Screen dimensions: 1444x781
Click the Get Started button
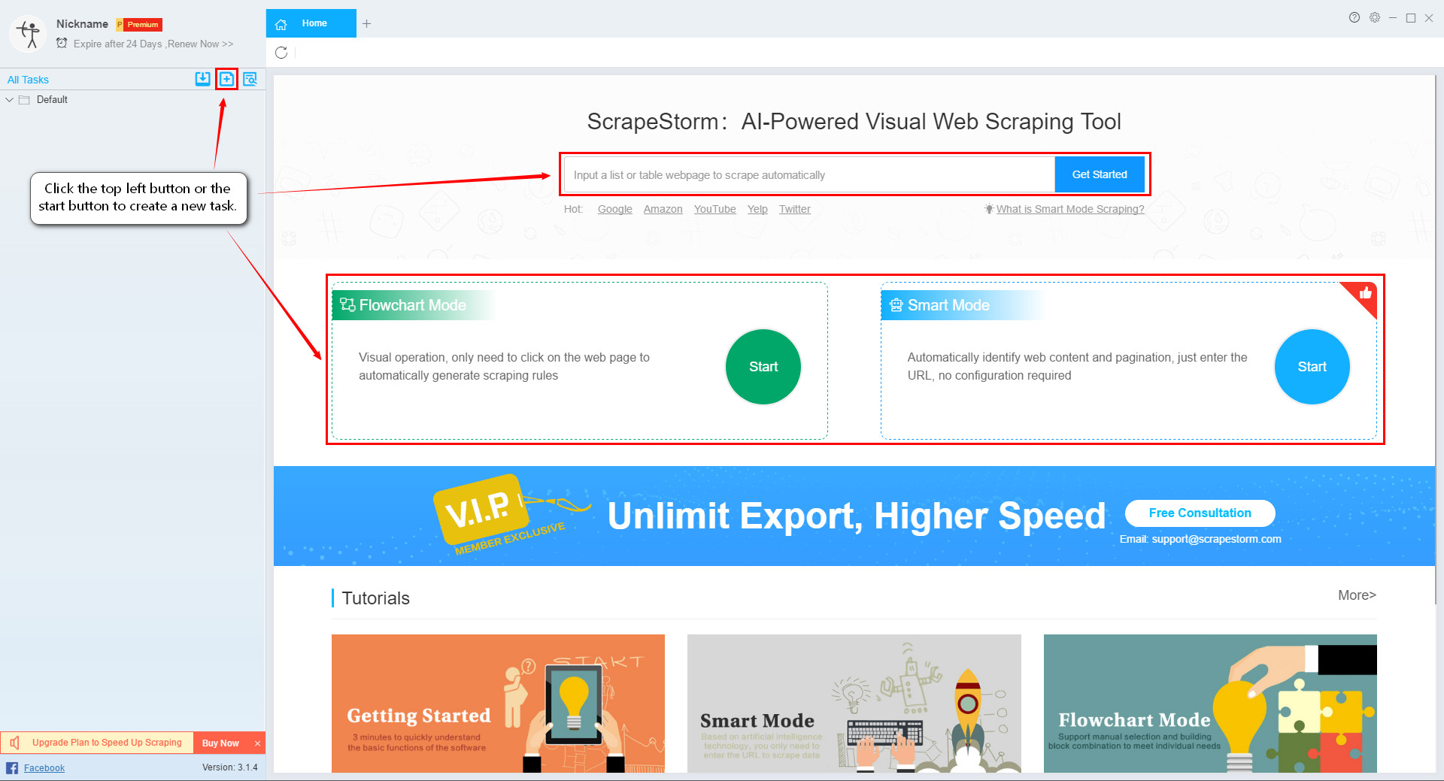click(x=1100, y=174)
